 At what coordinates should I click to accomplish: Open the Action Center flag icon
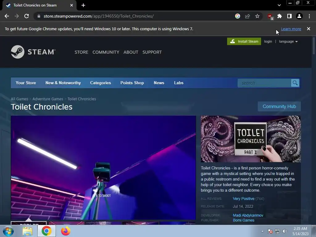pos(270,231)
